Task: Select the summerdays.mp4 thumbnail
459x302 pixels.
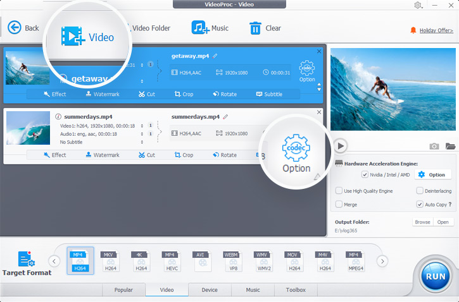Action: coord(28,128)
